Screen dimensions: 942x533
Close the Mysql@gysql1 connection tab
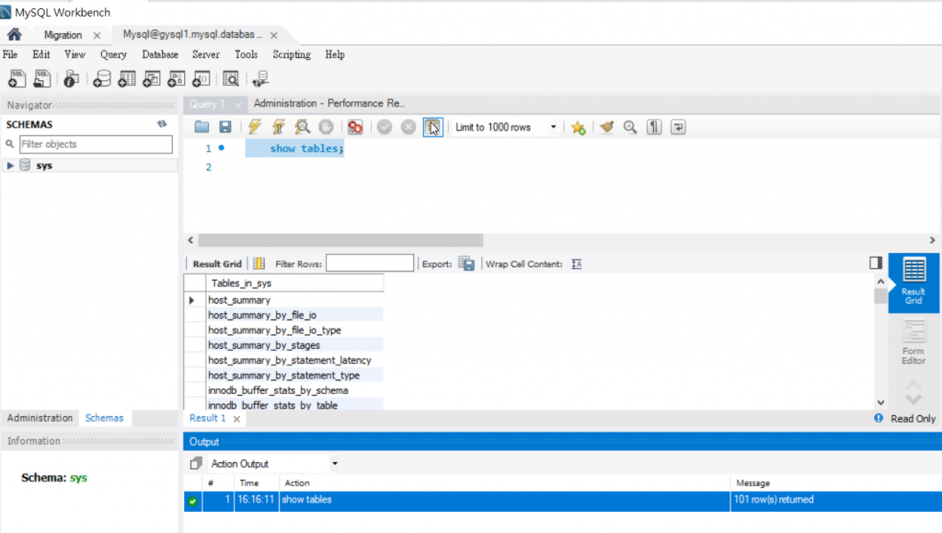[274, 36]
